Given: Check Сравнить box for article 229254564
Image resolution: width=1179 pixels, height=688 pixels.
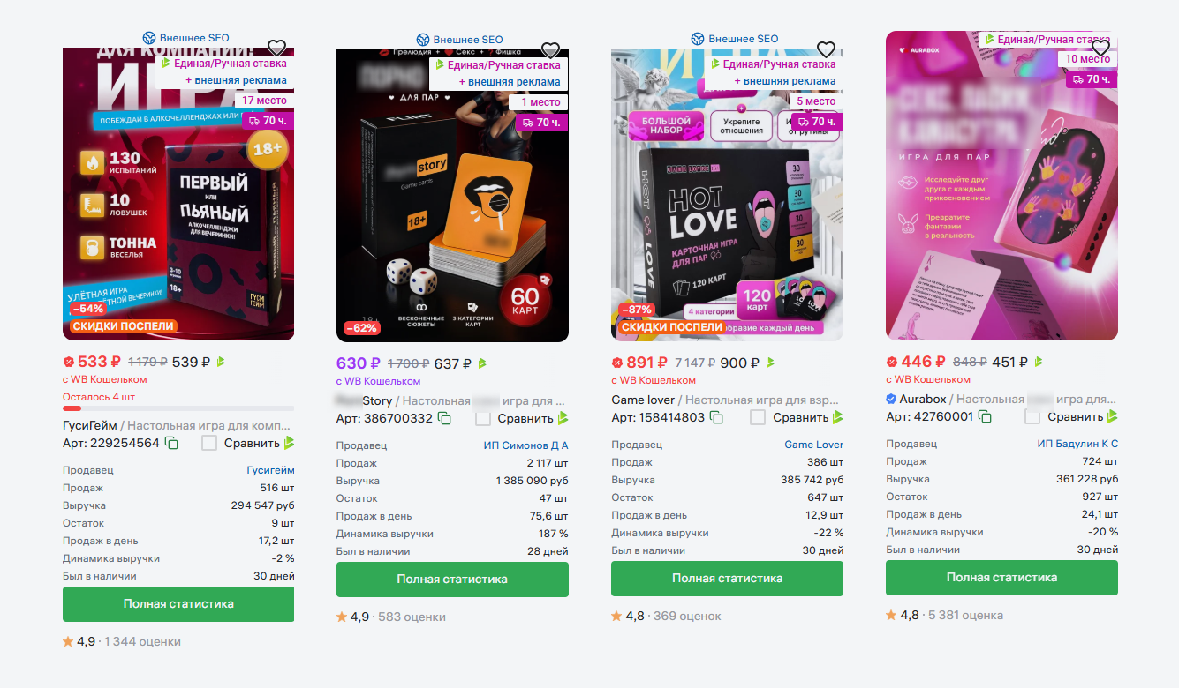Looking at the screenshot, I should click(x=209, y=442).
